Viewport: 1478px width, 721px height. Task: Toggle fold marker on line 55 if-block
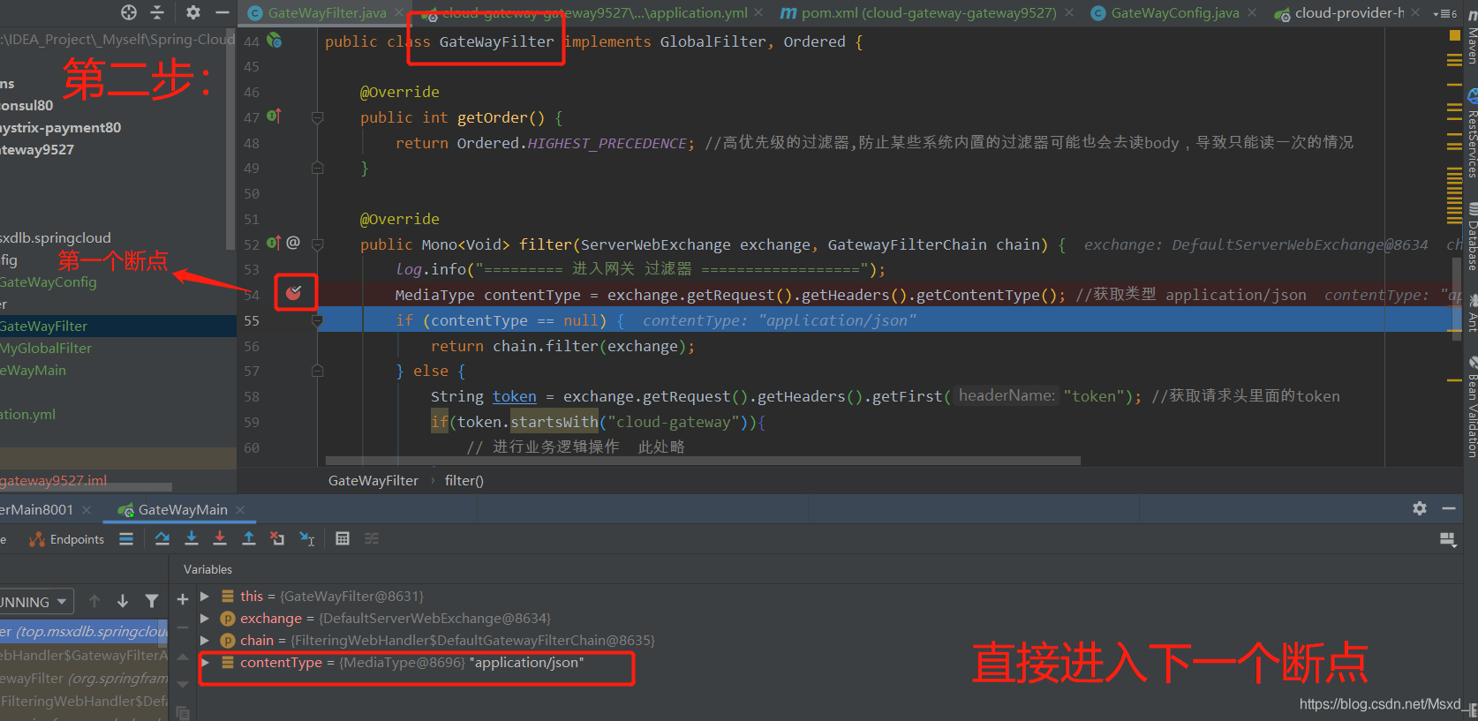(x=318, y=321)
